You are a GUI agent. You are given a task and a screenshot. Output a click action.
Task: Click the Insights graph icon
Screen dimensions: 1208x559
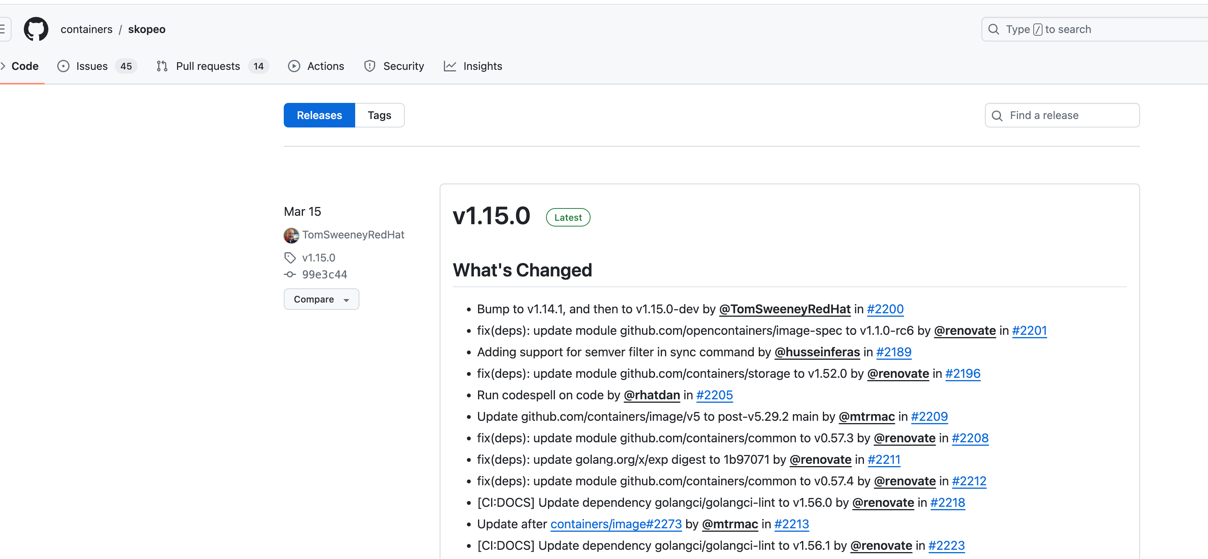[450, 66]
